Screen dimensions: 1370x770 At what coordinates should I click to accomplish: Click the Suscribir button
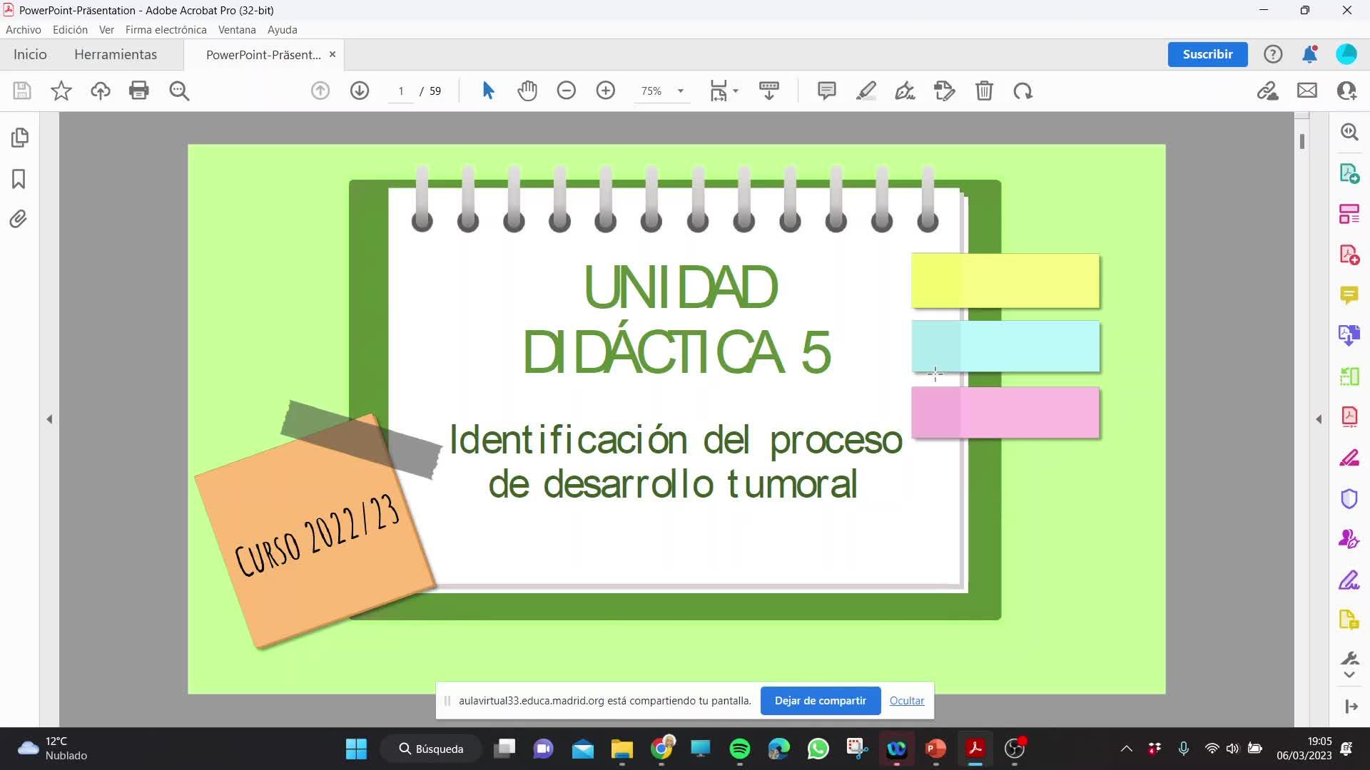(1207, 54)
